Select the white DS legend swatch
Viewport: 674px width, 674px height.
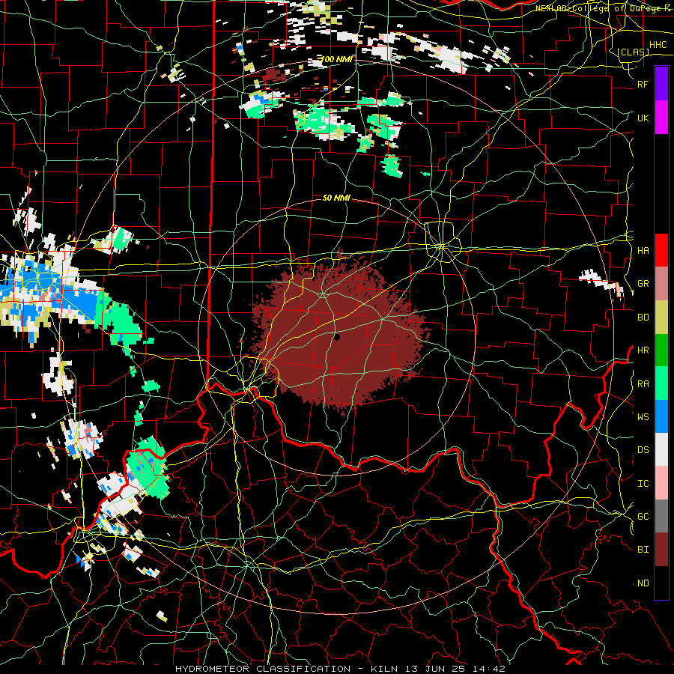(661, 449)
